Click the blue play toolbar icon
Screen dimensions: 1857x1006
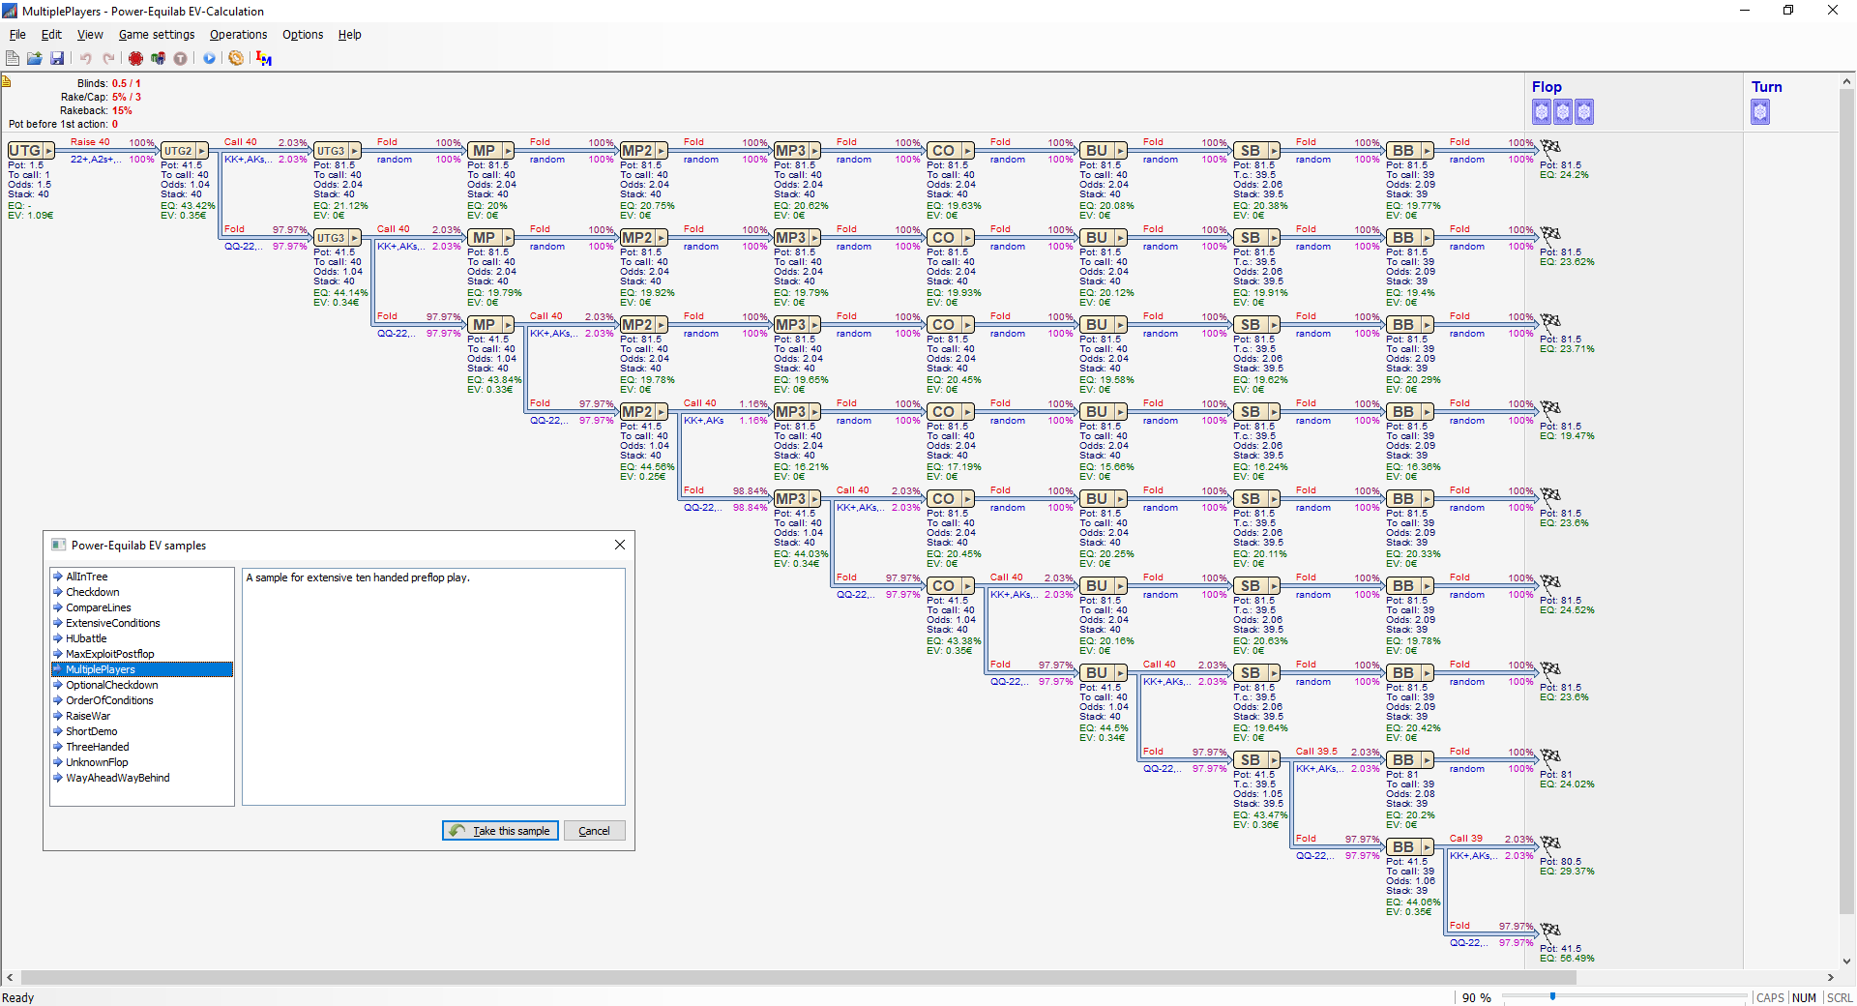(x=209, y=59)
